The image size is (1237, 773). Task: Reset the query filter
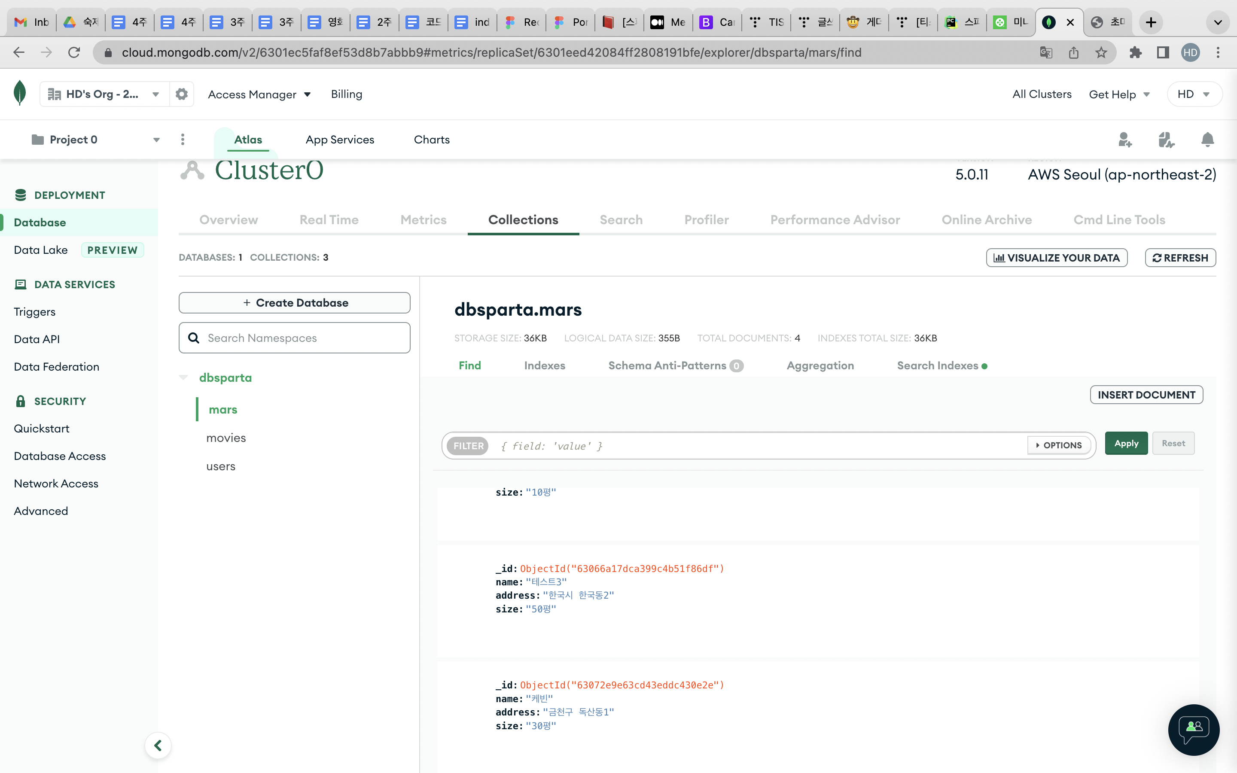point(1173,443)
